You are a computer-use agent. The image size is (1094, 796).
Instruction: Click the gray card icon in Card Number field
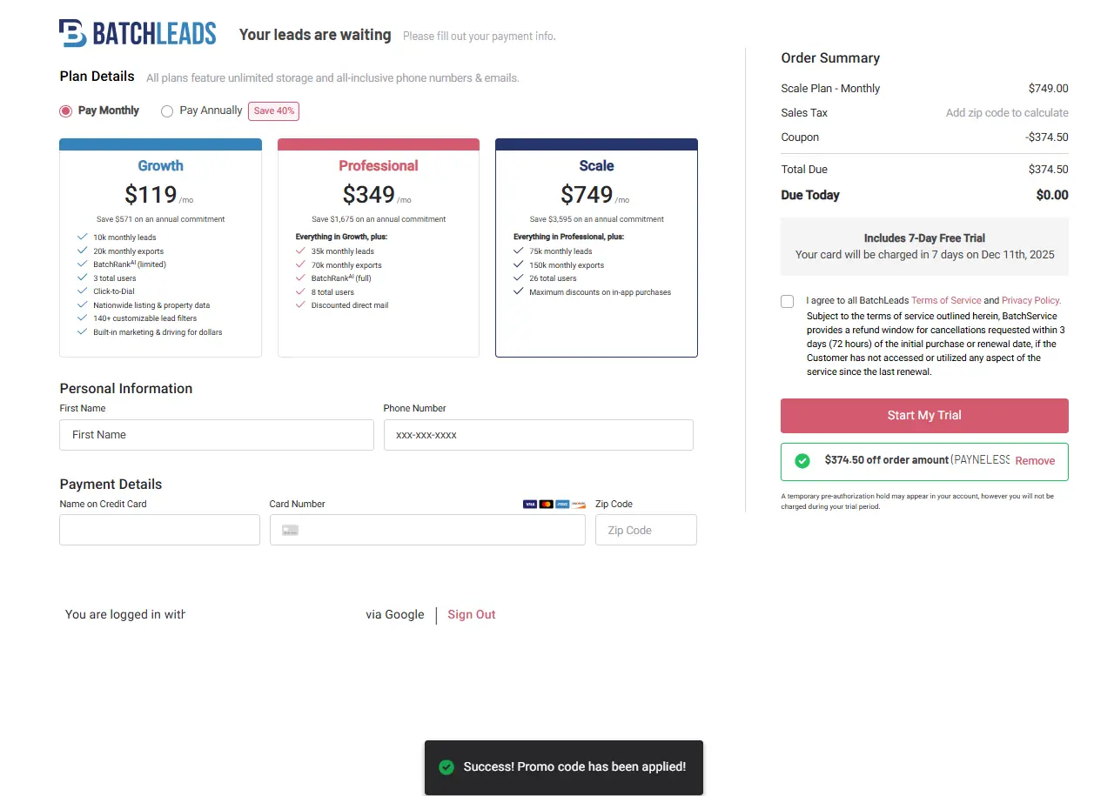point(290,531)
